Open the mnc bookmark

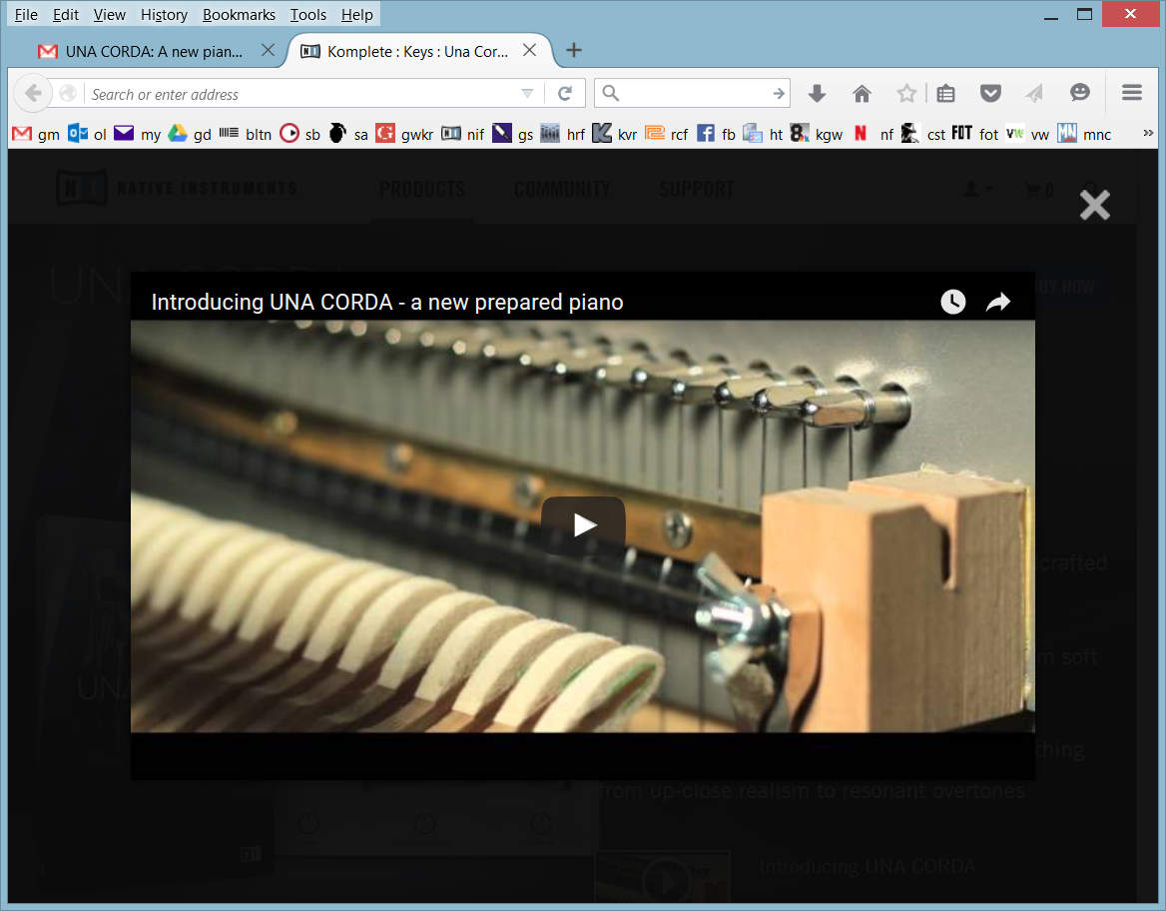pos(1084,134)
